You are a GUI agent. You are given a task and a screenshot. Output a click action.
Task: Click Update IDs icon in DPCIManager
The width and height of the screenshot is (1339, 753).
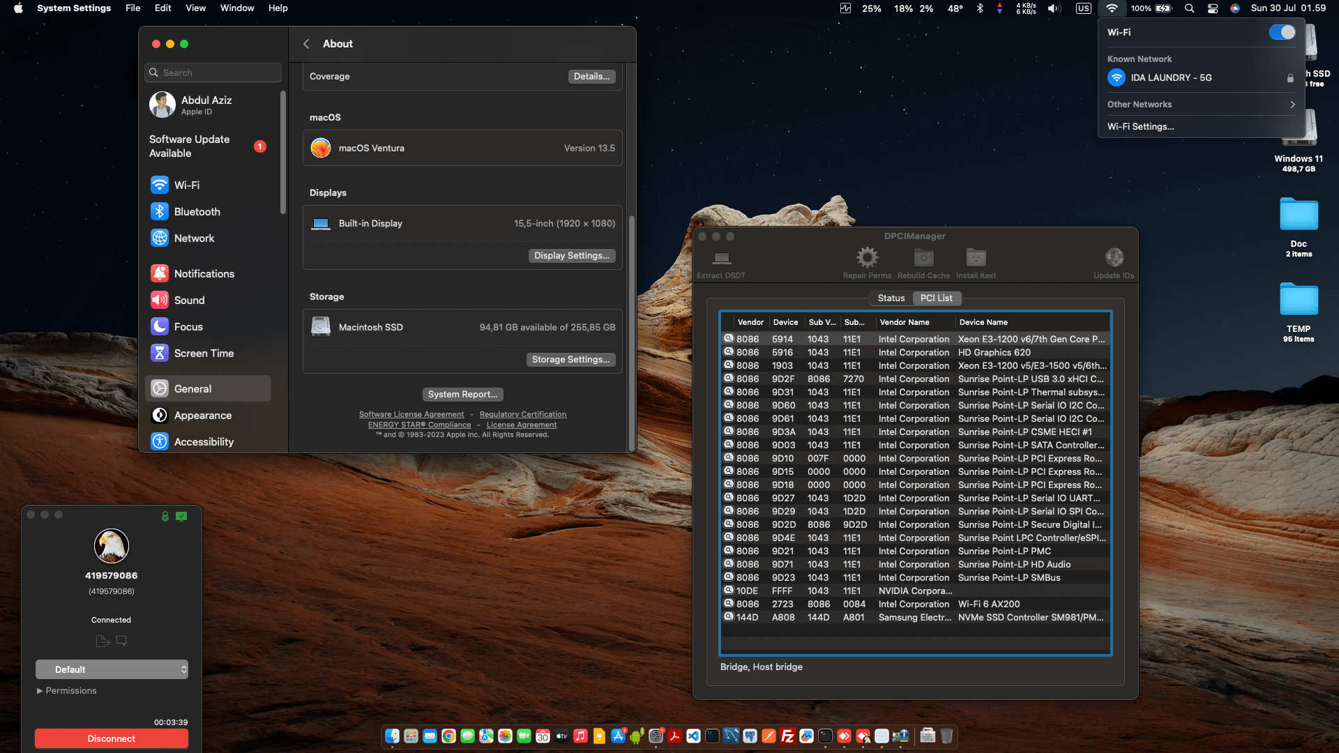pyautogui.click(x=1114, y=258)
